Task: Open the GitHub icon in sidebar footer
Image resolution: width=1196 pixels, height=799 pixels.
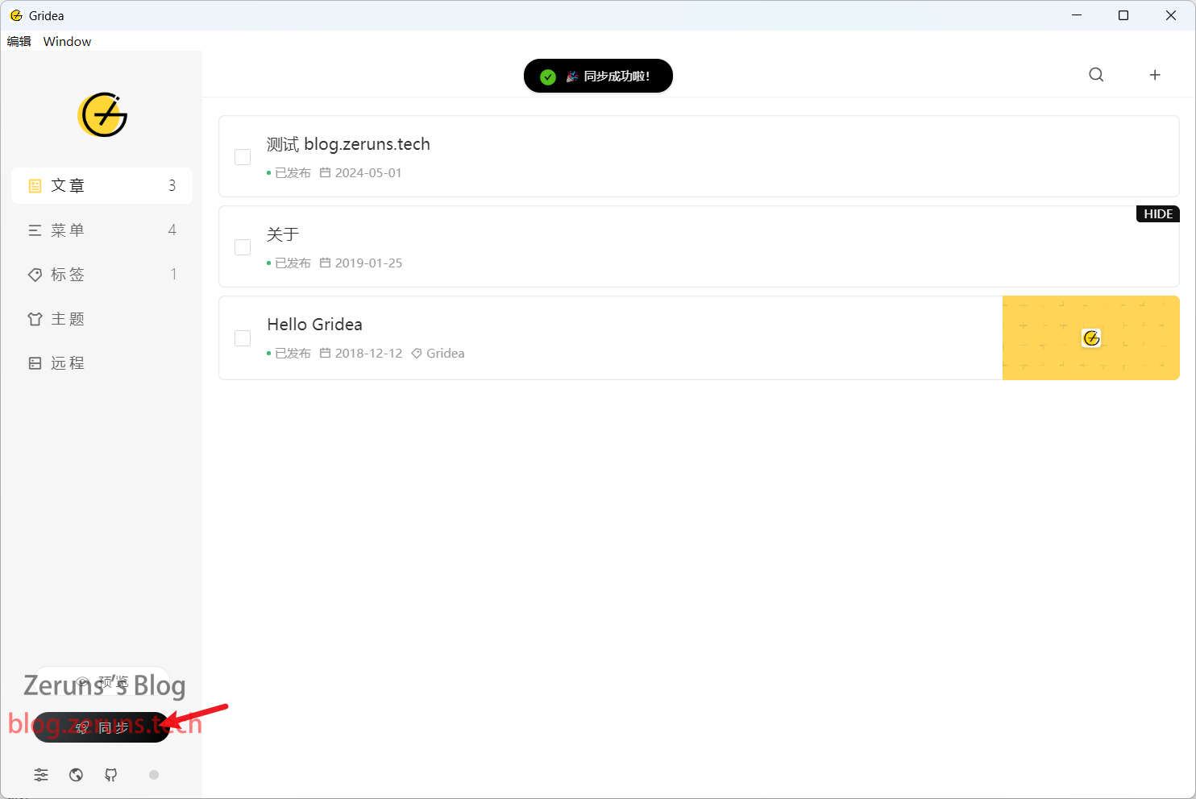Action: point(111,775)
